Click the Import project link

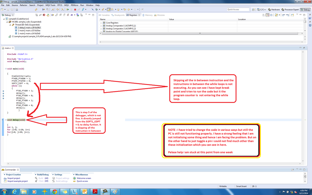(14, 178)
